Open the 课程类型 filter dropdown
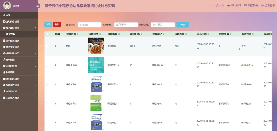The image size is (277, 131). [126, 25]
